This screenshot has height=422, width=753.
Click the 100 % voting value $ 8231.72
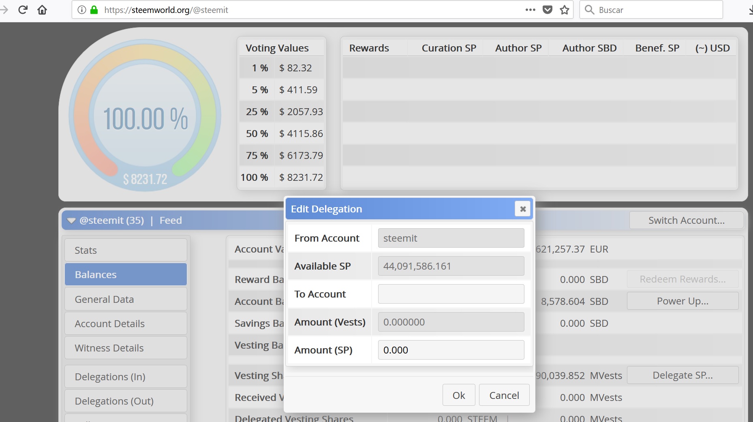click(301, 177)
